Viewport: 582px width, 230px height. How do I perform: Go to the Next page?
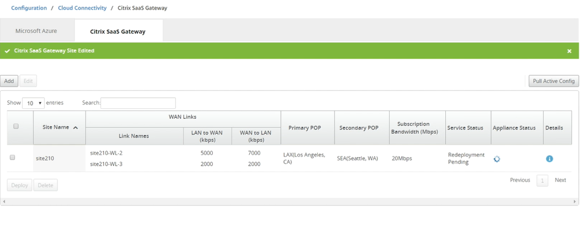pyautogui.click(x=560, y=180)
